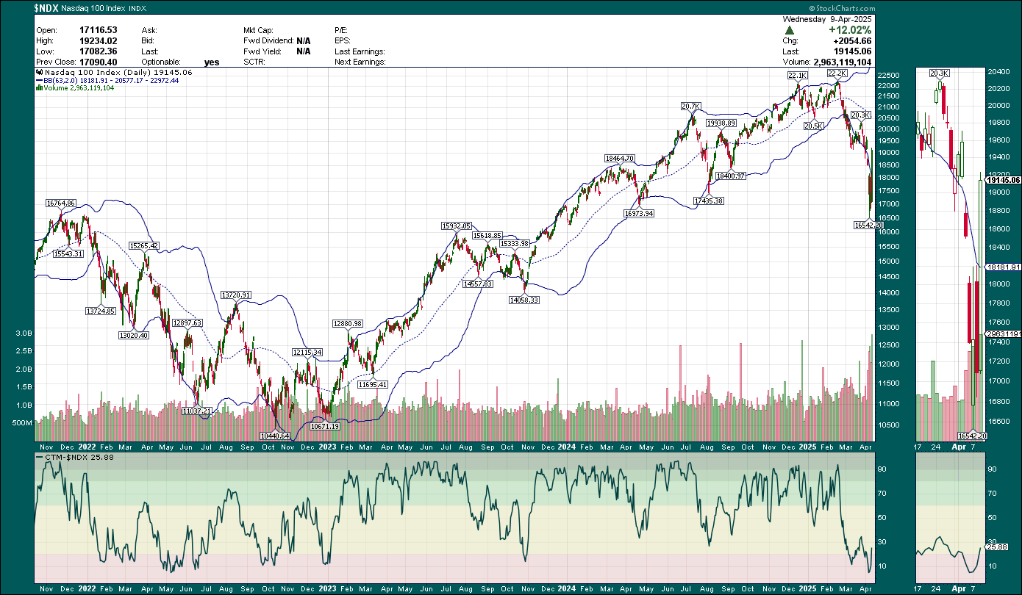Click the 18181.91 Bollinger band tag on the right axis
The width and height of the screenshot is (1022, 595).
tap(1002, 267)
